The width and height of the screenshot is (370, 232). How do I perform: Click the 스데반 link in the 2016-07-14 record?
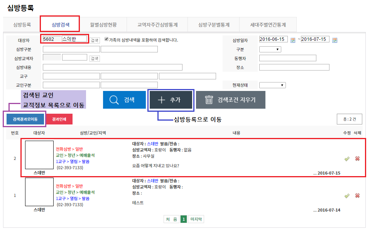click(x=152, y=181)
